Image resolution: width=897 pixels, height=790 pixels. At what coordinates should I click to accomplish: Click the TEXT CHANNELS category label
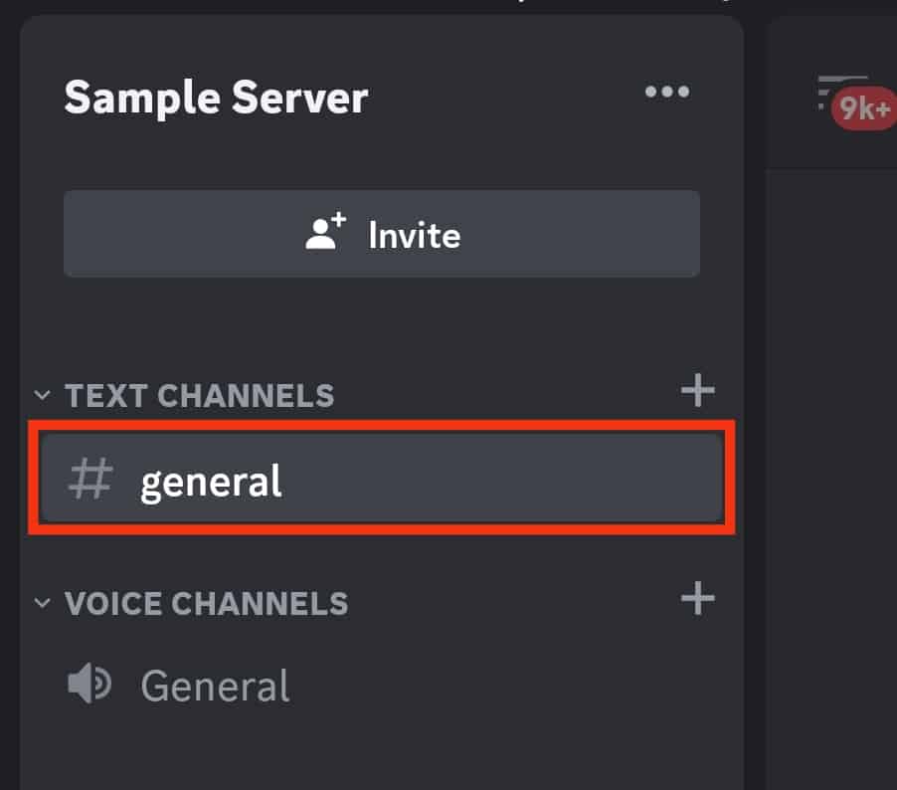(x=200, y=395)
